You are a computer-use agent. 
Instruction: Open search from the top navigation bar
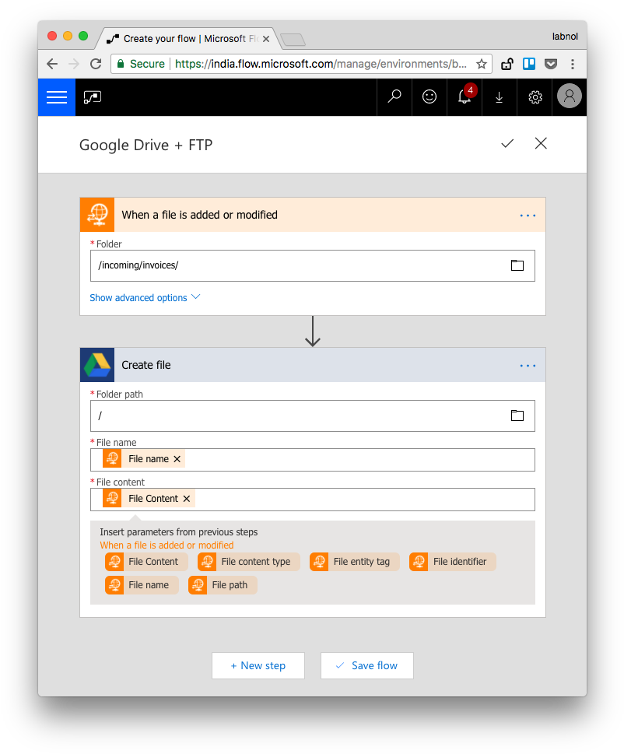[x=394, y=97]
